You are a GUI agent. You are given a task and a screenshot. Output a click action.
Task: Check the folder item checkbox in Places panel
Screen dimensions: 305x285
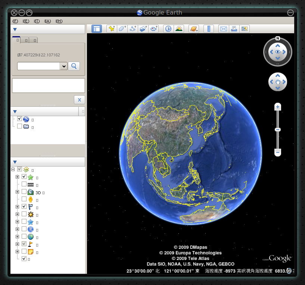click(x=19, y=126)
